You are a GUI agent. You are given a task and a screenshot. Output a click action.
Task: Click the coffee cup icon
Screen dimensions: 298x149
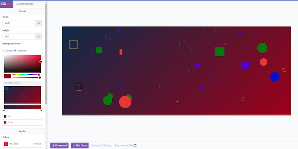[x=135, y=145]
